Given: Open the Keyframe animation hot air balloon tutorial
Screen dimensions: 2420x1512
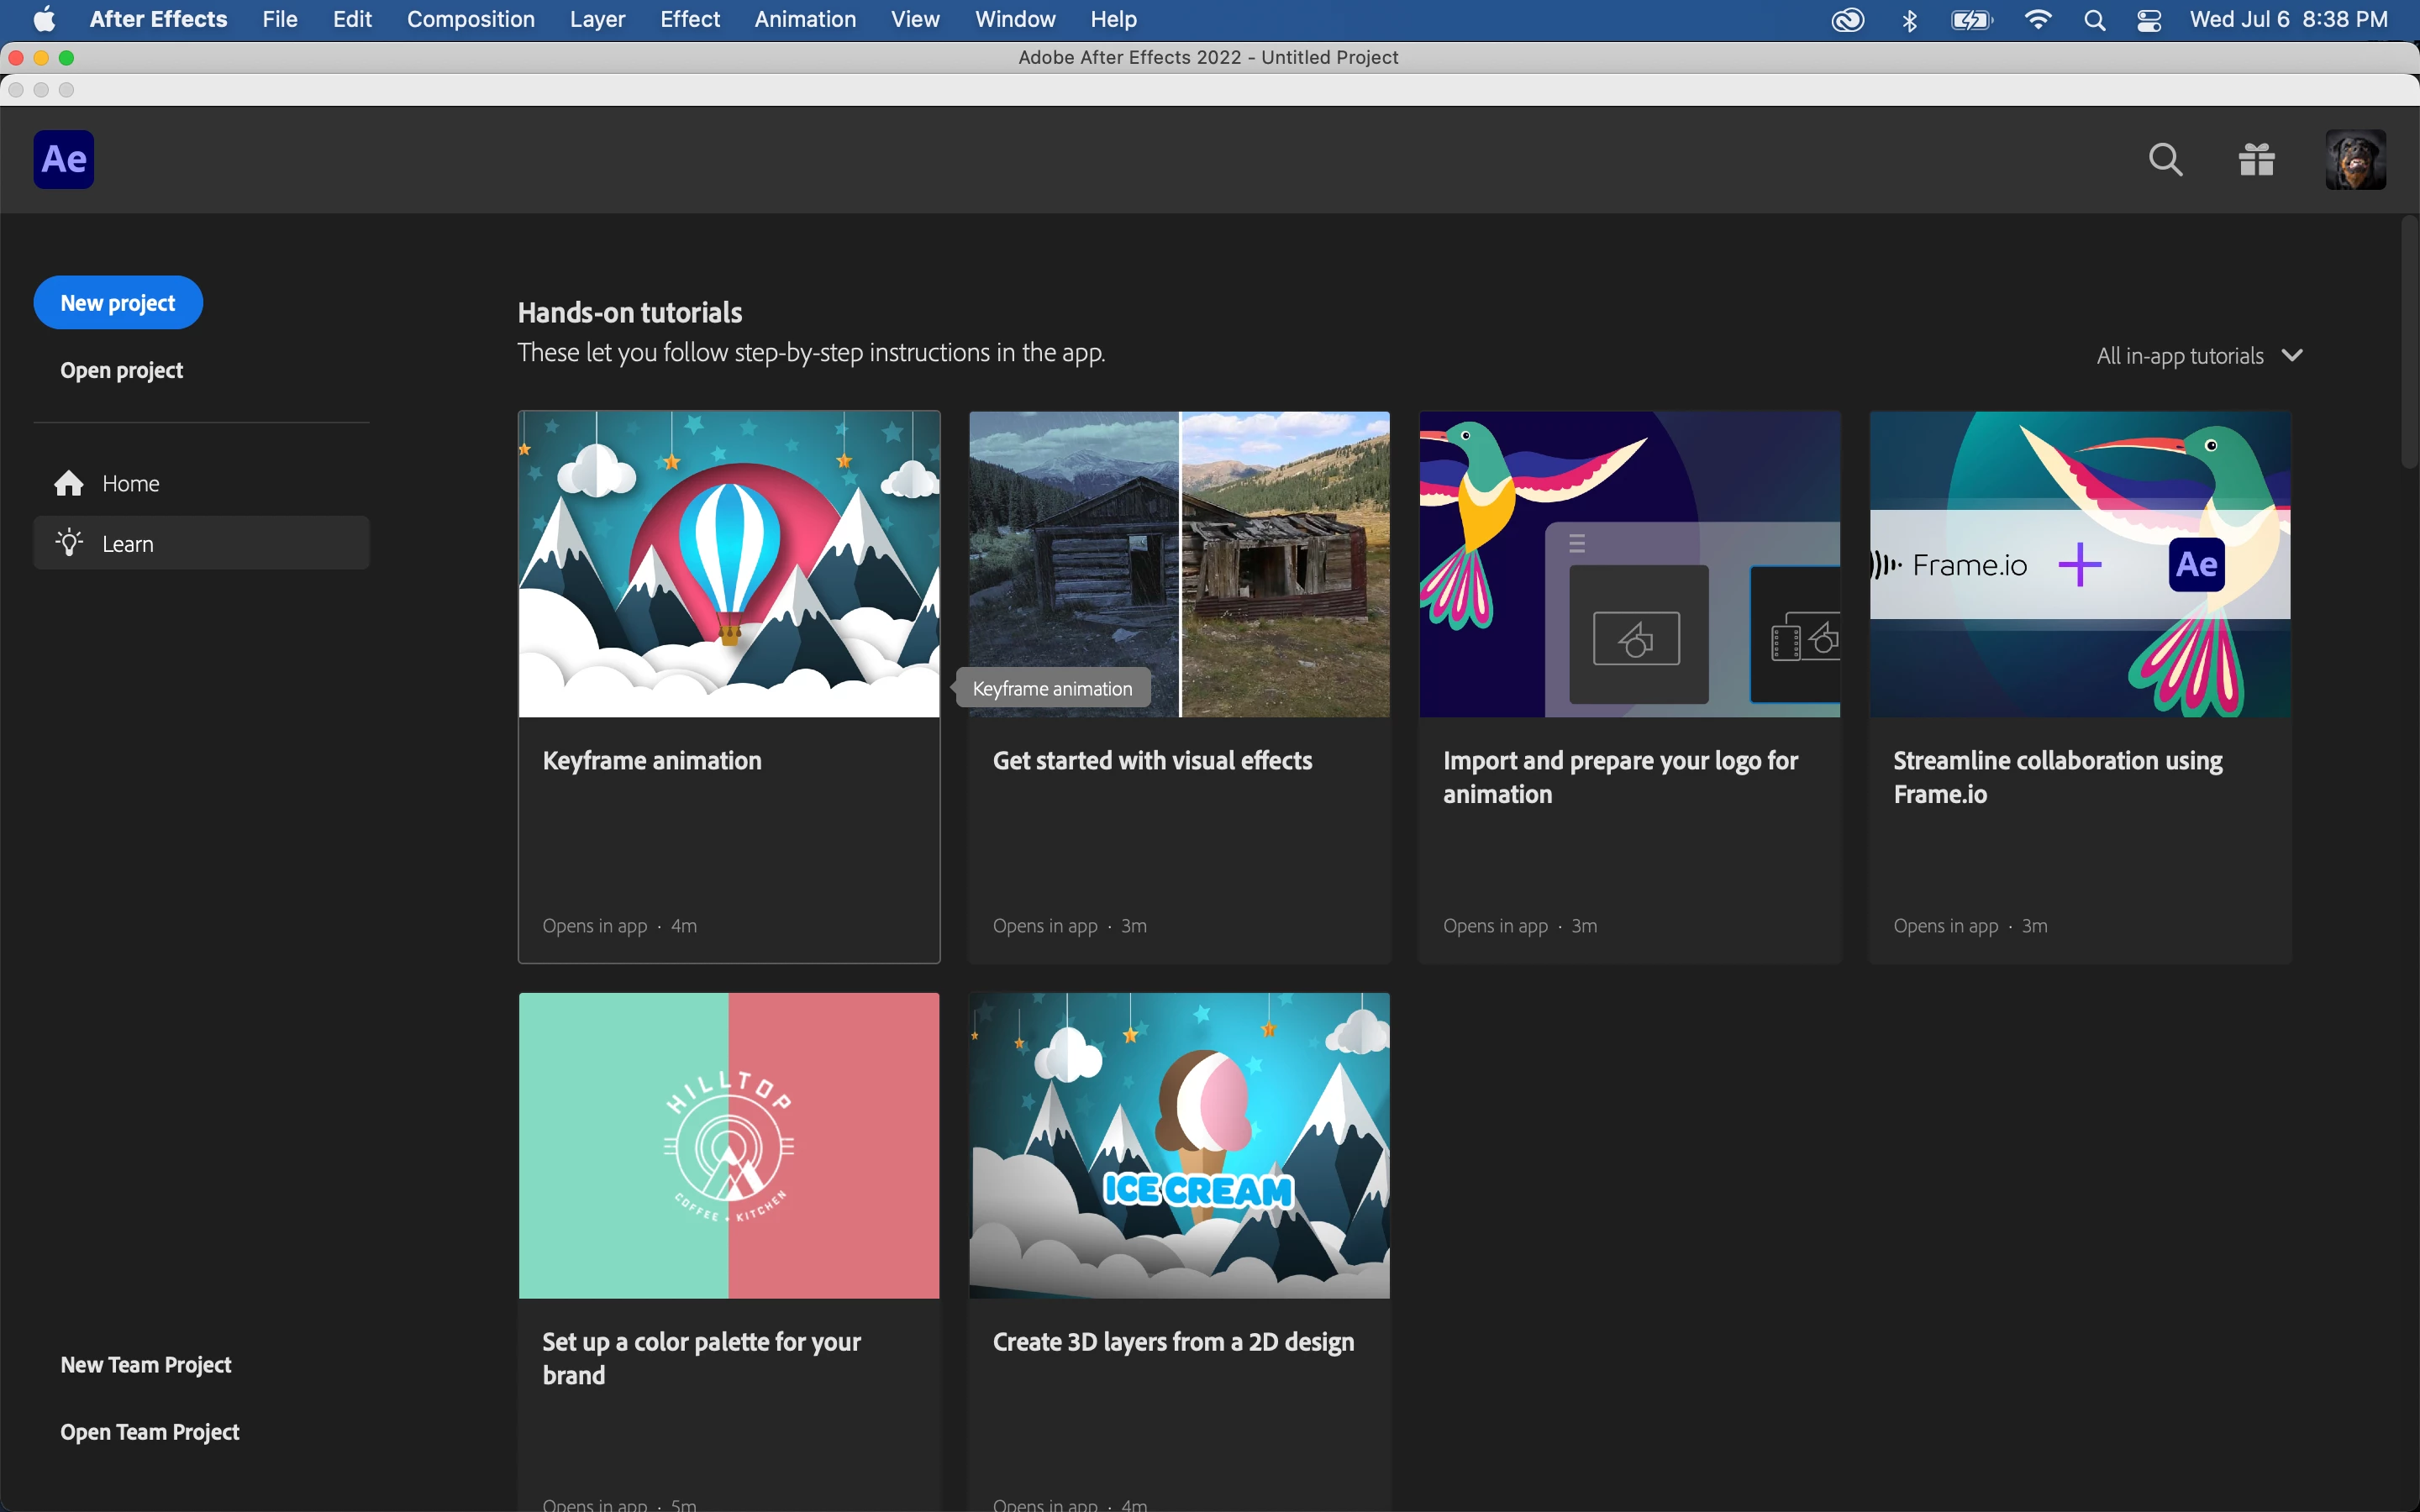Looking at the screenshot, I should click(729, 565).
